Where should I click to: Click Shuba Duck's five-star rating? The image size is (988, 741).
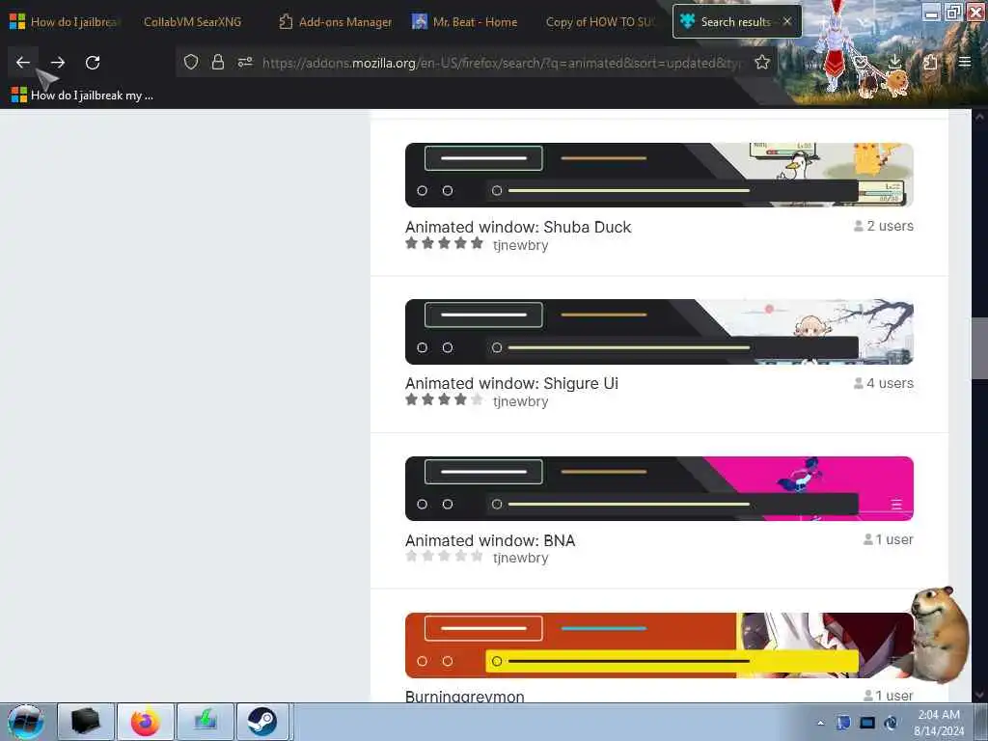point(444,243)
